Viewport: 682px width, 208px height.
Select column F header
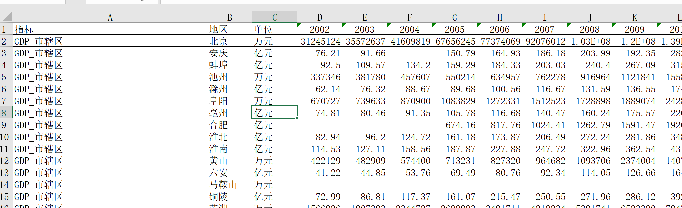[410, 17]
